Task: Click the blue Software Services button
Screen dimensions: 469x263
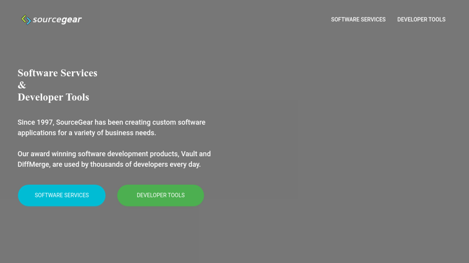Action: (x=62, y=195)
